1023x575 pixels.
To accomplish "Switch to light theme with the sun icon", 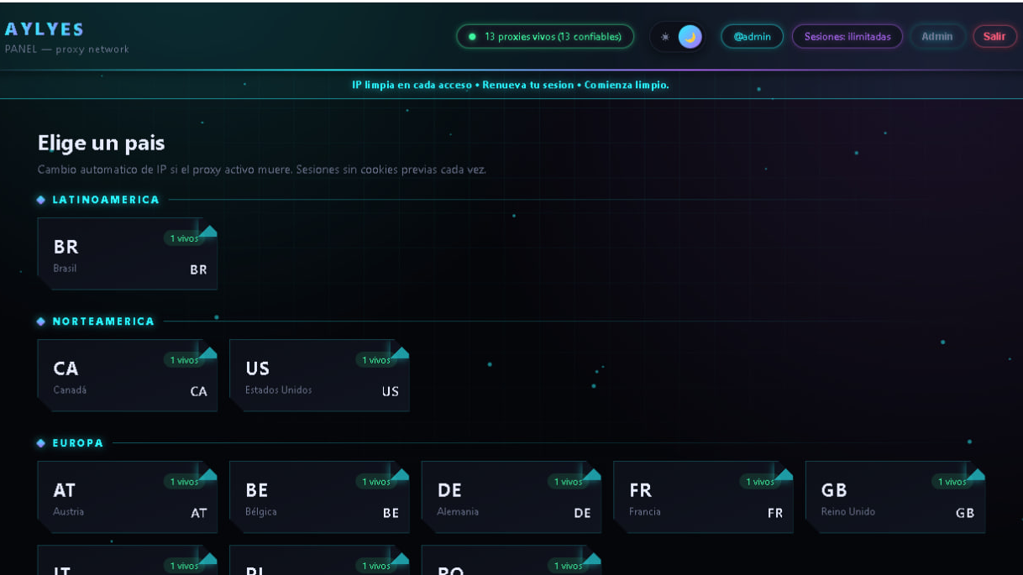I will point(665,37).
